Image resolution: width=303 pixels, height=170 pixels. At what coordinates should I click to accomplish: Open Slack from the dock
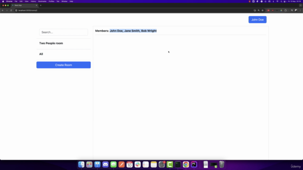[138, 164]
